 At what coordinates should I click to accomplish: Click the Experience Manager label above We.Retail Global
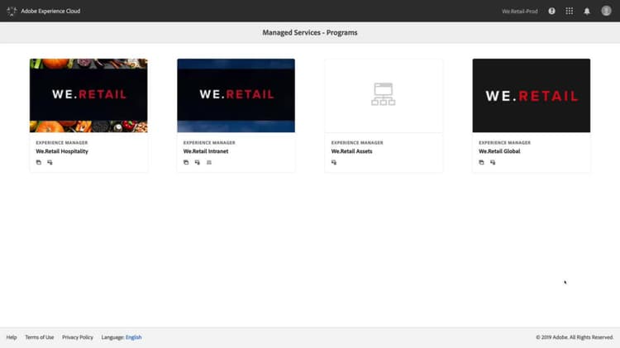[504, 142]
